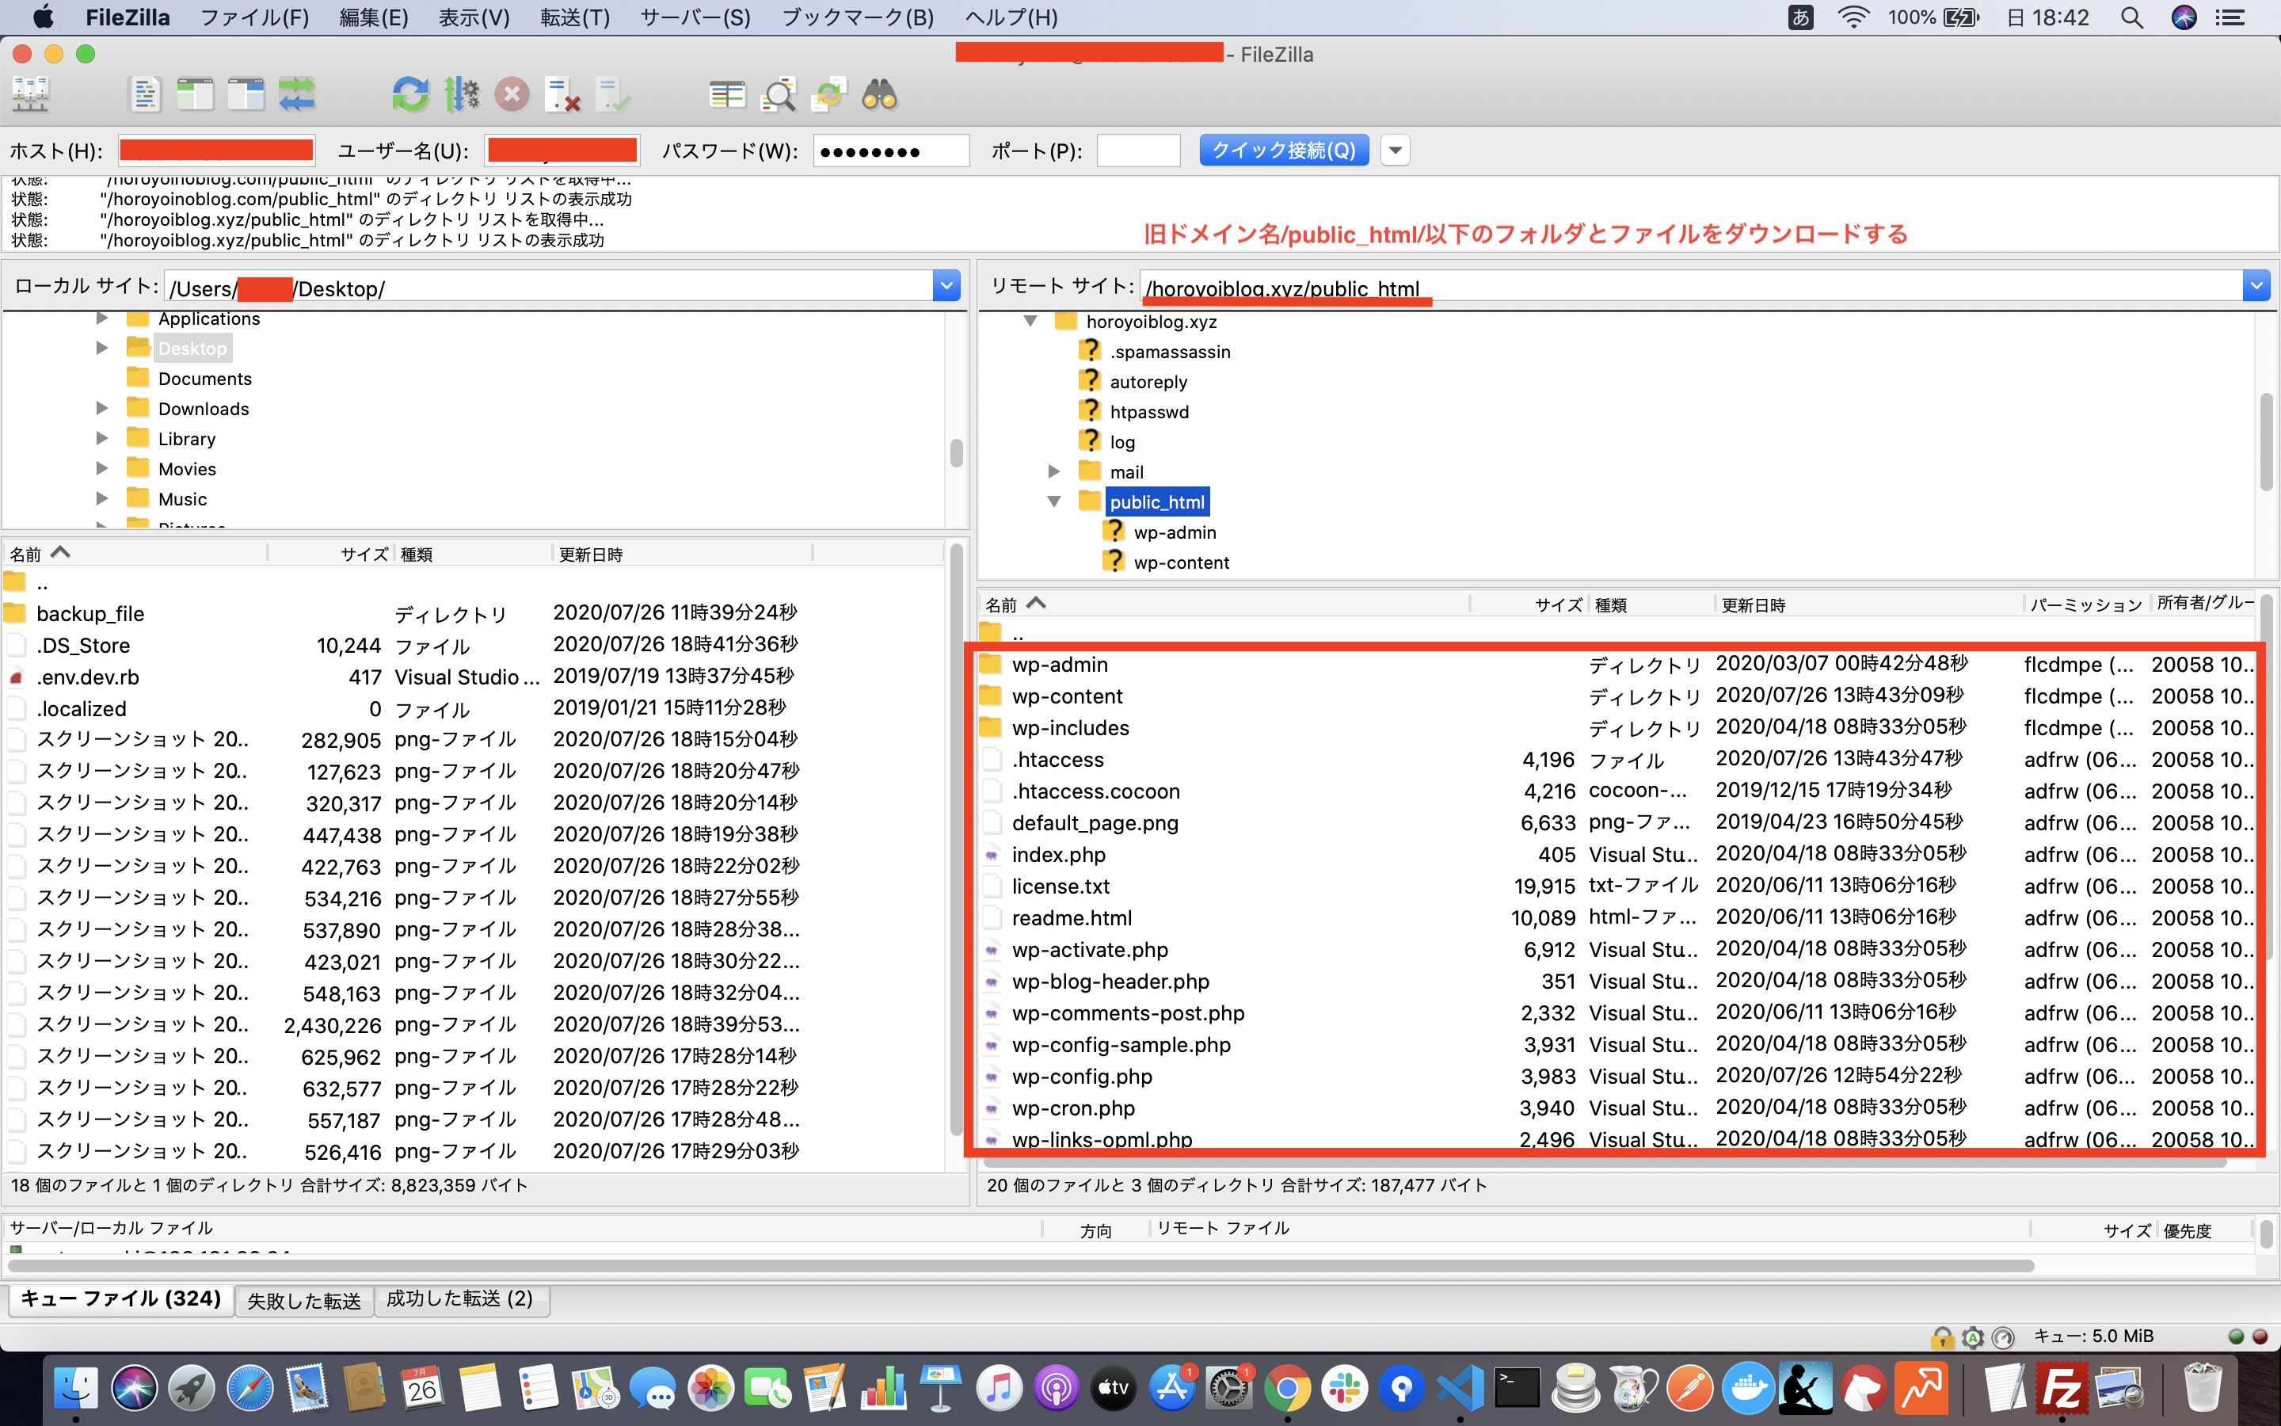Open the 編集(E) menu
Image resolution: width=2281 pixels, height=1426 pixels.
coord(373,17)
